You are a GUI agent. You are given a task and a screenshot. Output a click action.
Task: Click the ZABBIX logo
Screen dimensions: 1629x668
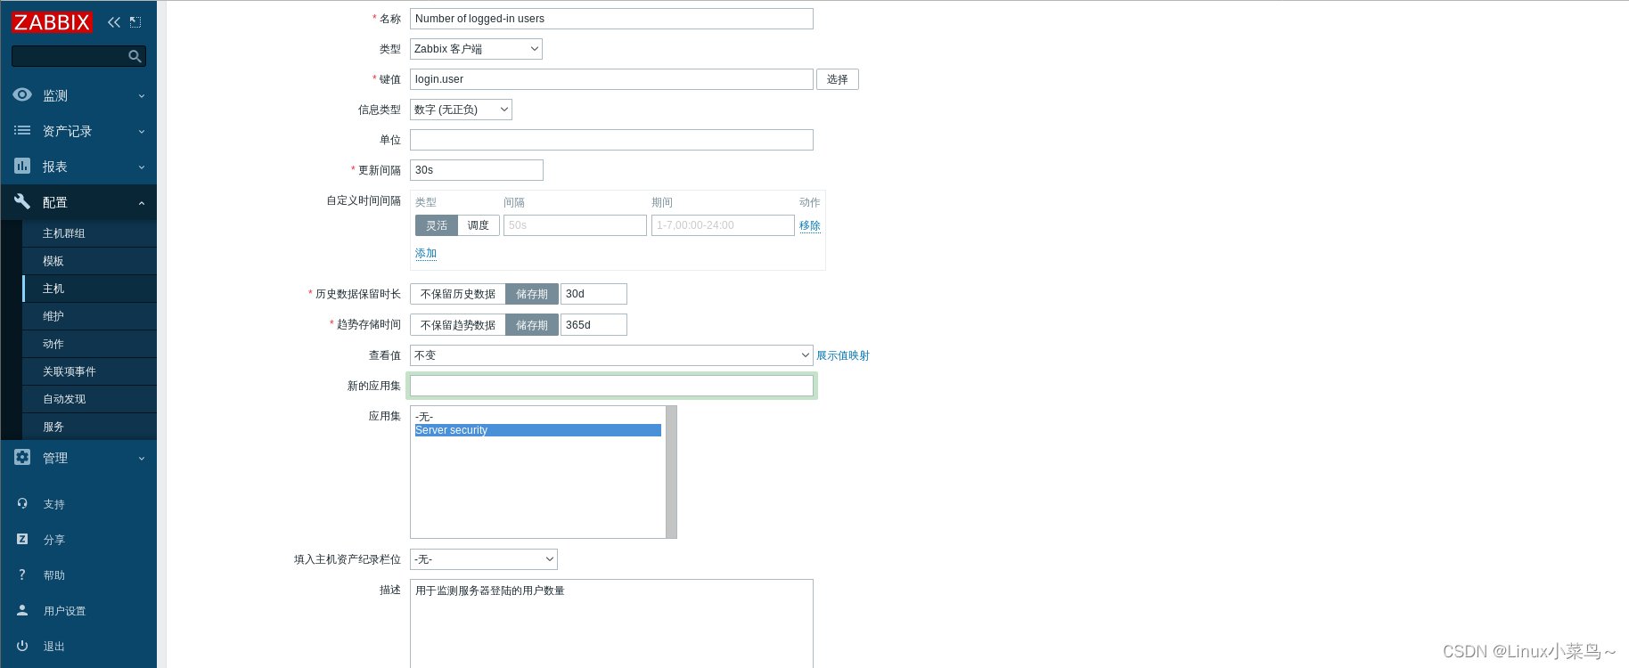tap(52, 22)
